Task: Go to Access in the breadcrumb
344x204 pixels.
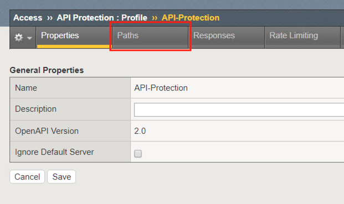Action: [x=28, y=18]
